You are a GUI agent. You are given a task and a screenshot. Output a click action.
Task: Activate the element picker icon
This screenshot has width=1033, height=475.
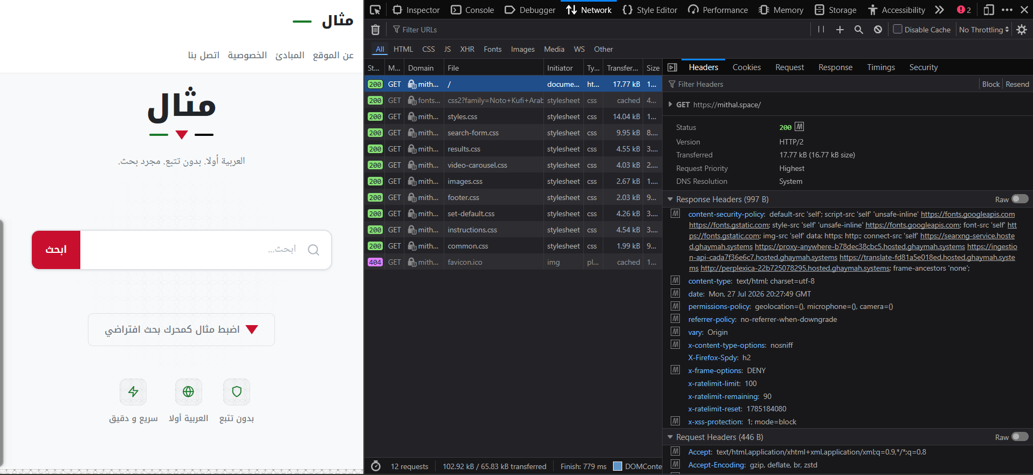tap(375, 10)
